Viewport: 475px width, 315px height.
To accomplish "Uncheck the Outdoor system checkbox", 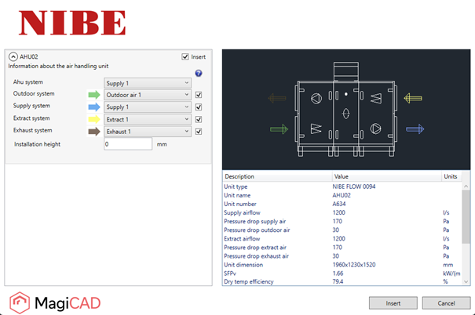I will click(199, 95).
